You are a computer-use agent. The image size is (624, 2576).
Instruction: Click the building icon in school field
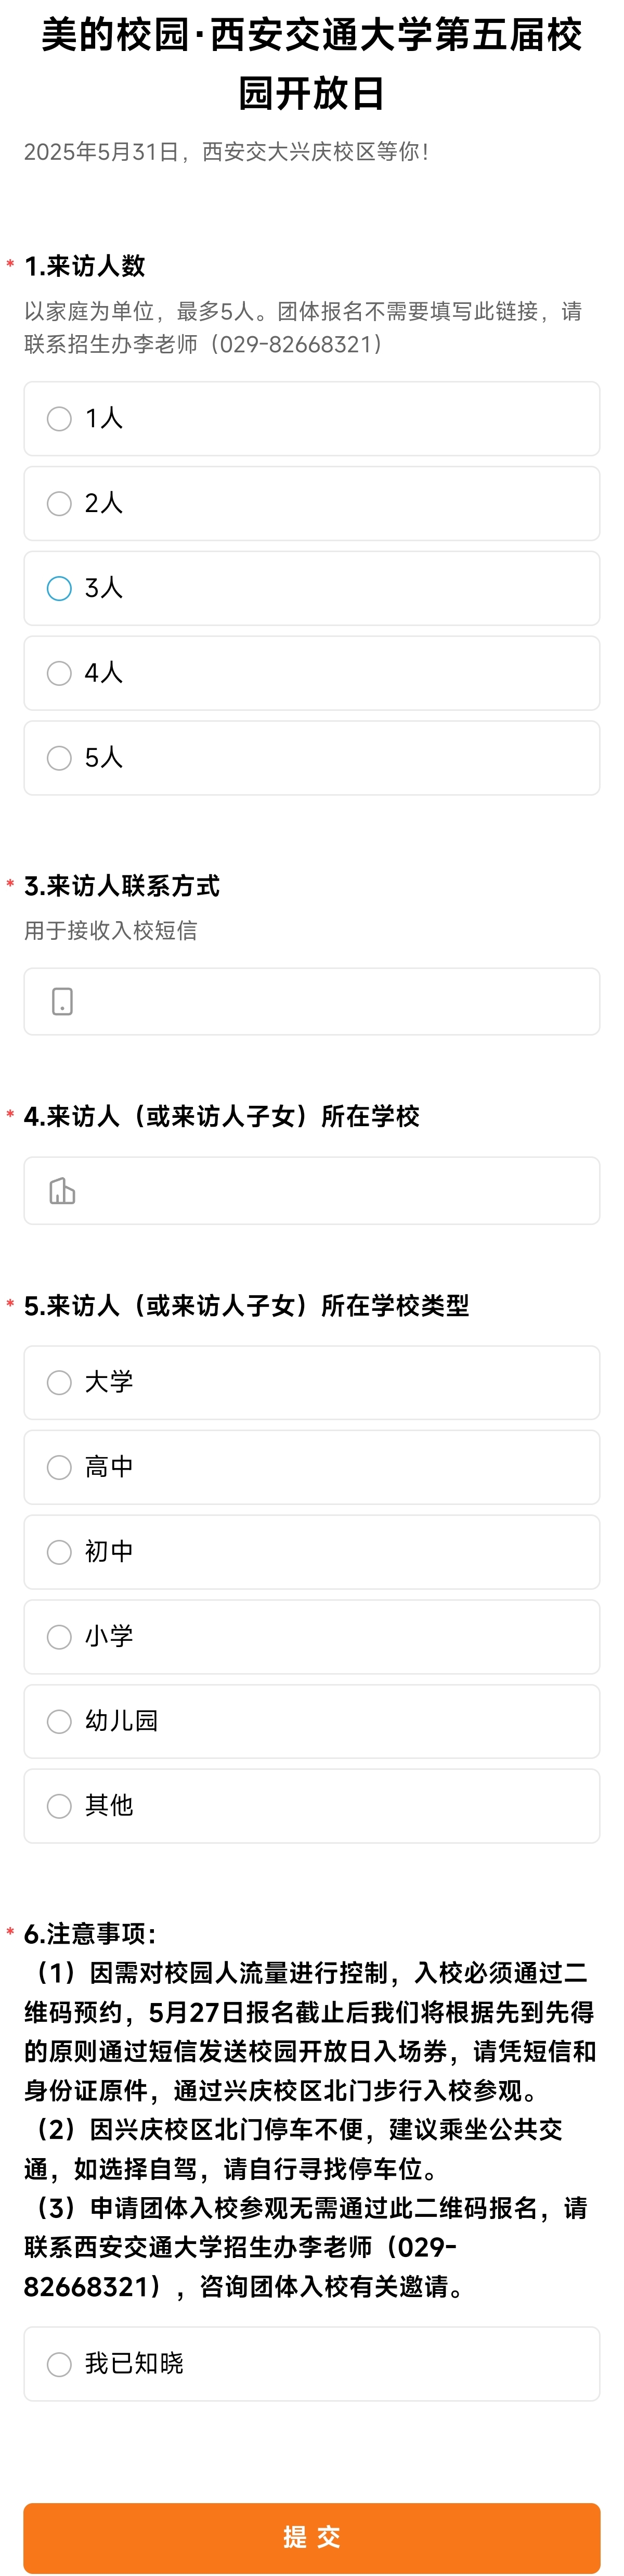62,1191
